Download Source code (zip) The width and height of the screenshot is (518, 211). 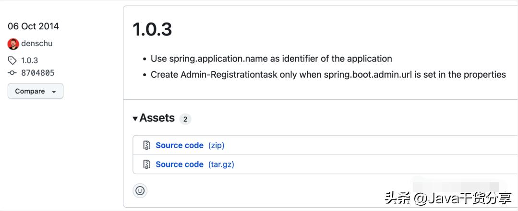(190, 145)
